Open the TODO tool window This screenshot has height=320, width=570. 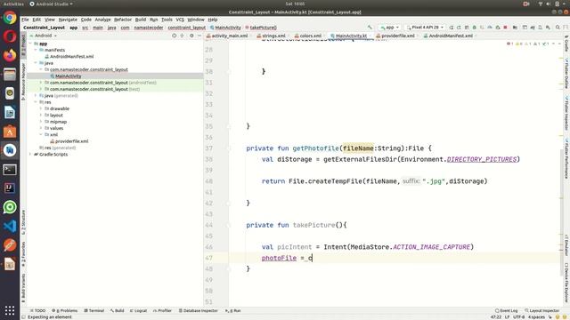tap(37, 311)
